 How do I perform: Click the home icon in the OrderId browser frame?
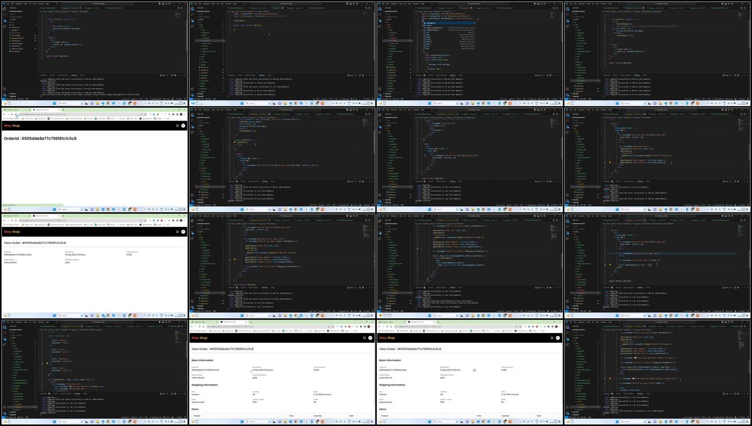[x=16, y=114]
